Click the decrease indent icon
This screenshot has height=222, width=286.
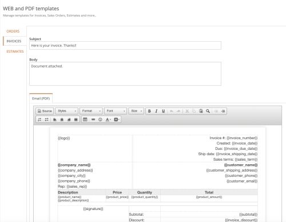[x=216, y=111]
